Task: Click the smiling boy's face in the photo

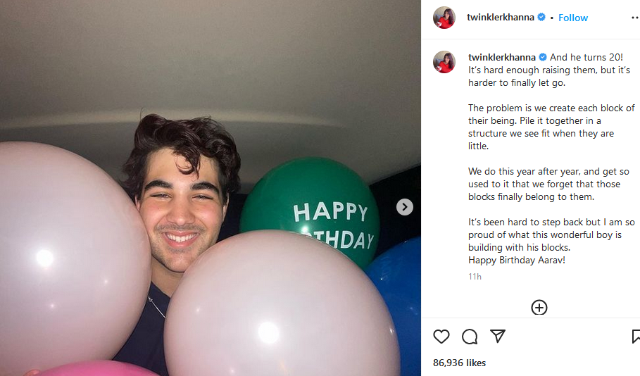Action: pyautogui.click(x=182, y=204)
